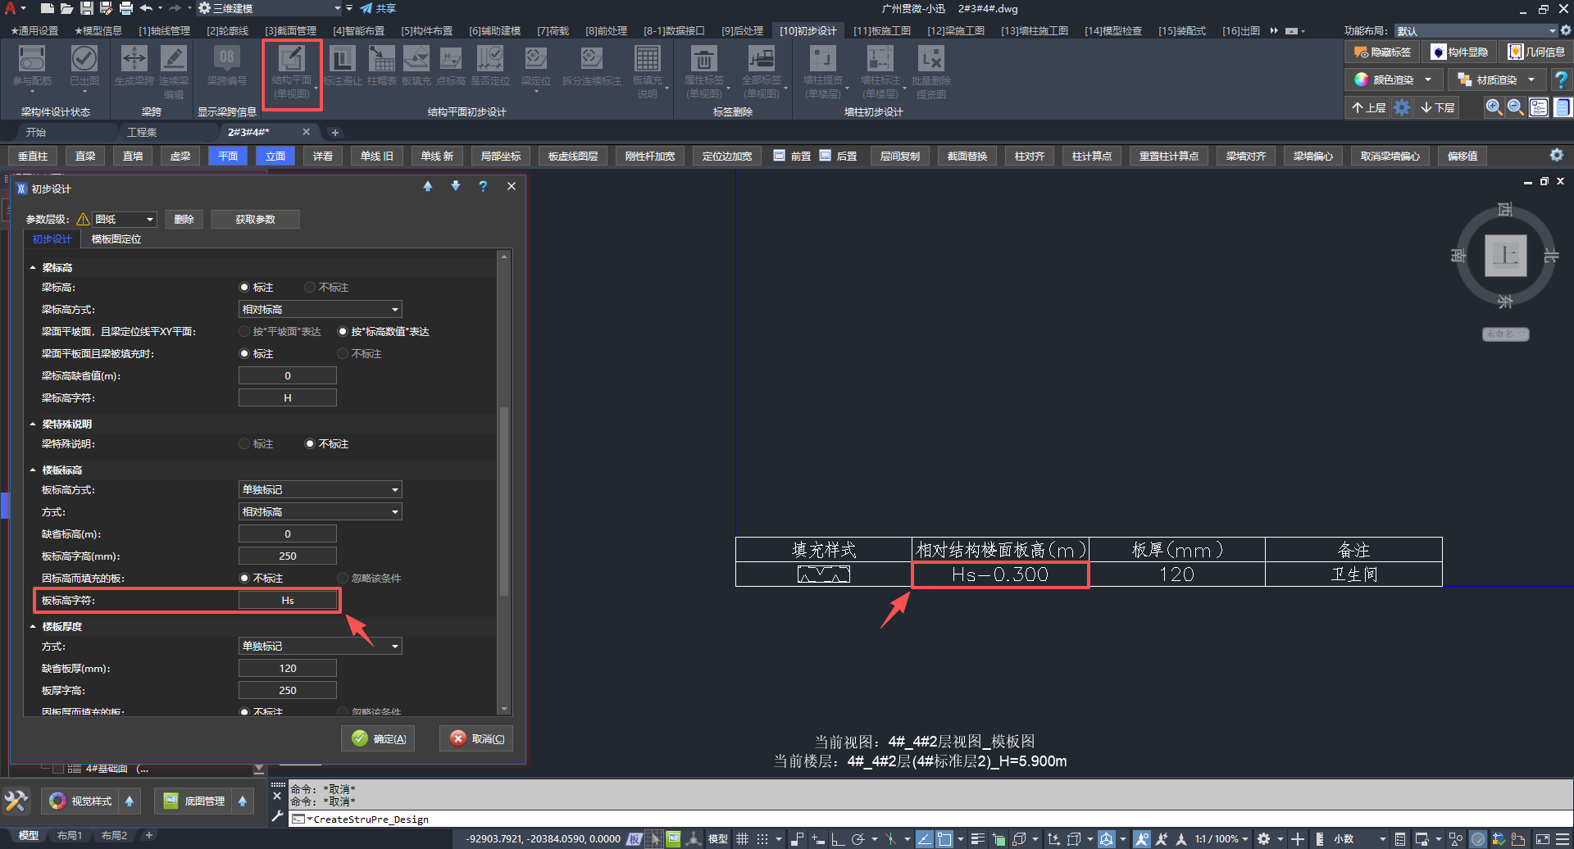This screenshot has height=849, width=1574.
Task: Open the 梁标高方式 dropdown
Action: (x=321, y=310)
